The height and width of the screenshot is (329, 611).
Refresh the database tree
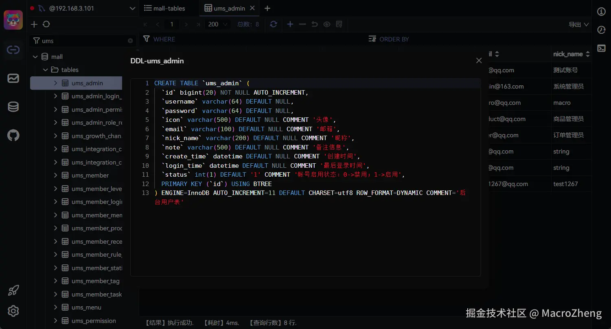(x=46, y=24)
